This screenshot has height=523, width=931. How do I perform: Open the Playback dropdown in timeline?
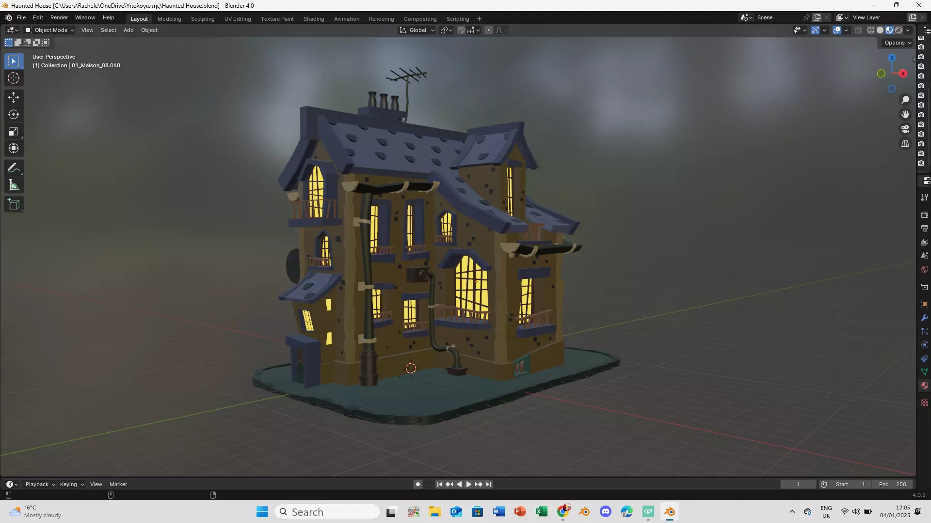point(40,484)
